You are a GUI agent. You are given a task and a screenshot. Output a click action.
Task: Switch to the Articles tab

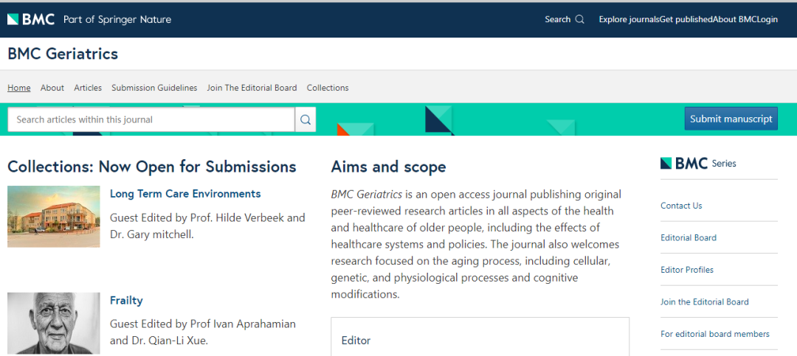[x=88, y=88]
